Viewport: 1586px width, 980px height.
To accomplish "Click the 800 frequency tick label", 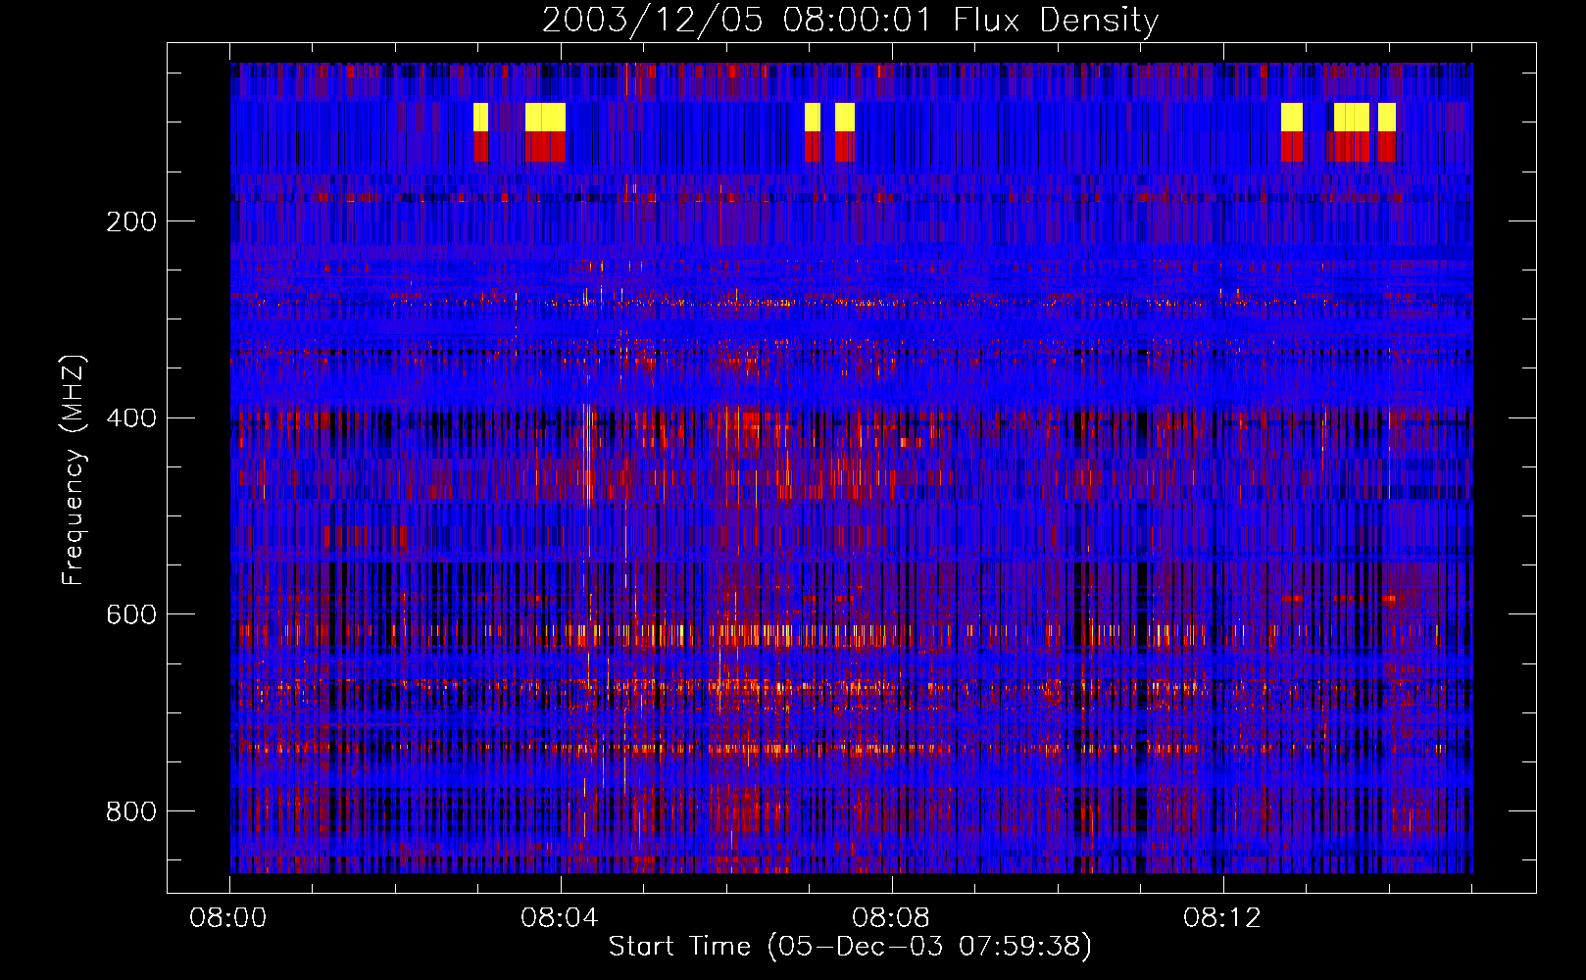I will tap(131, 811).
